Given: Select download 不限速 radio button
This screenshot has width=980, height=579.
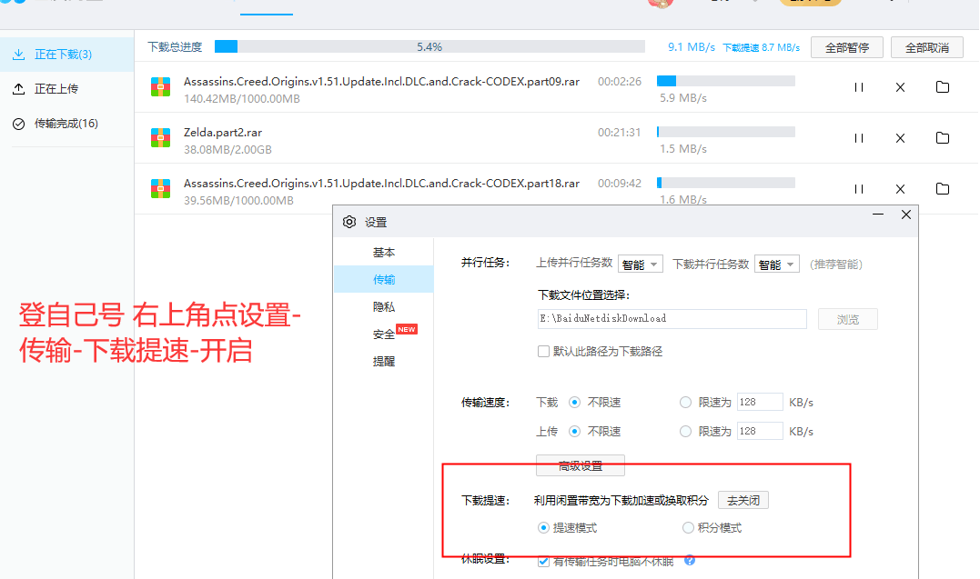Looking at the screenshot, I should pos(574,403).
